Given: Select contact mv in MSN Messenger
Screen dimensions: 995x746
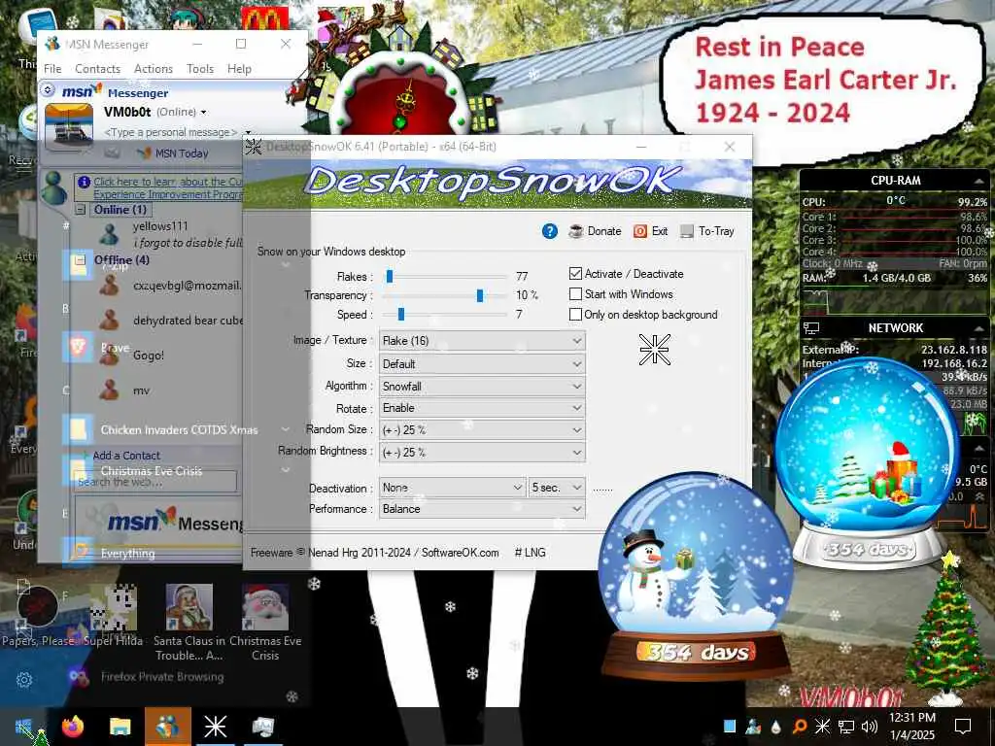Looking at the screenshot, I should pos(142,390).
